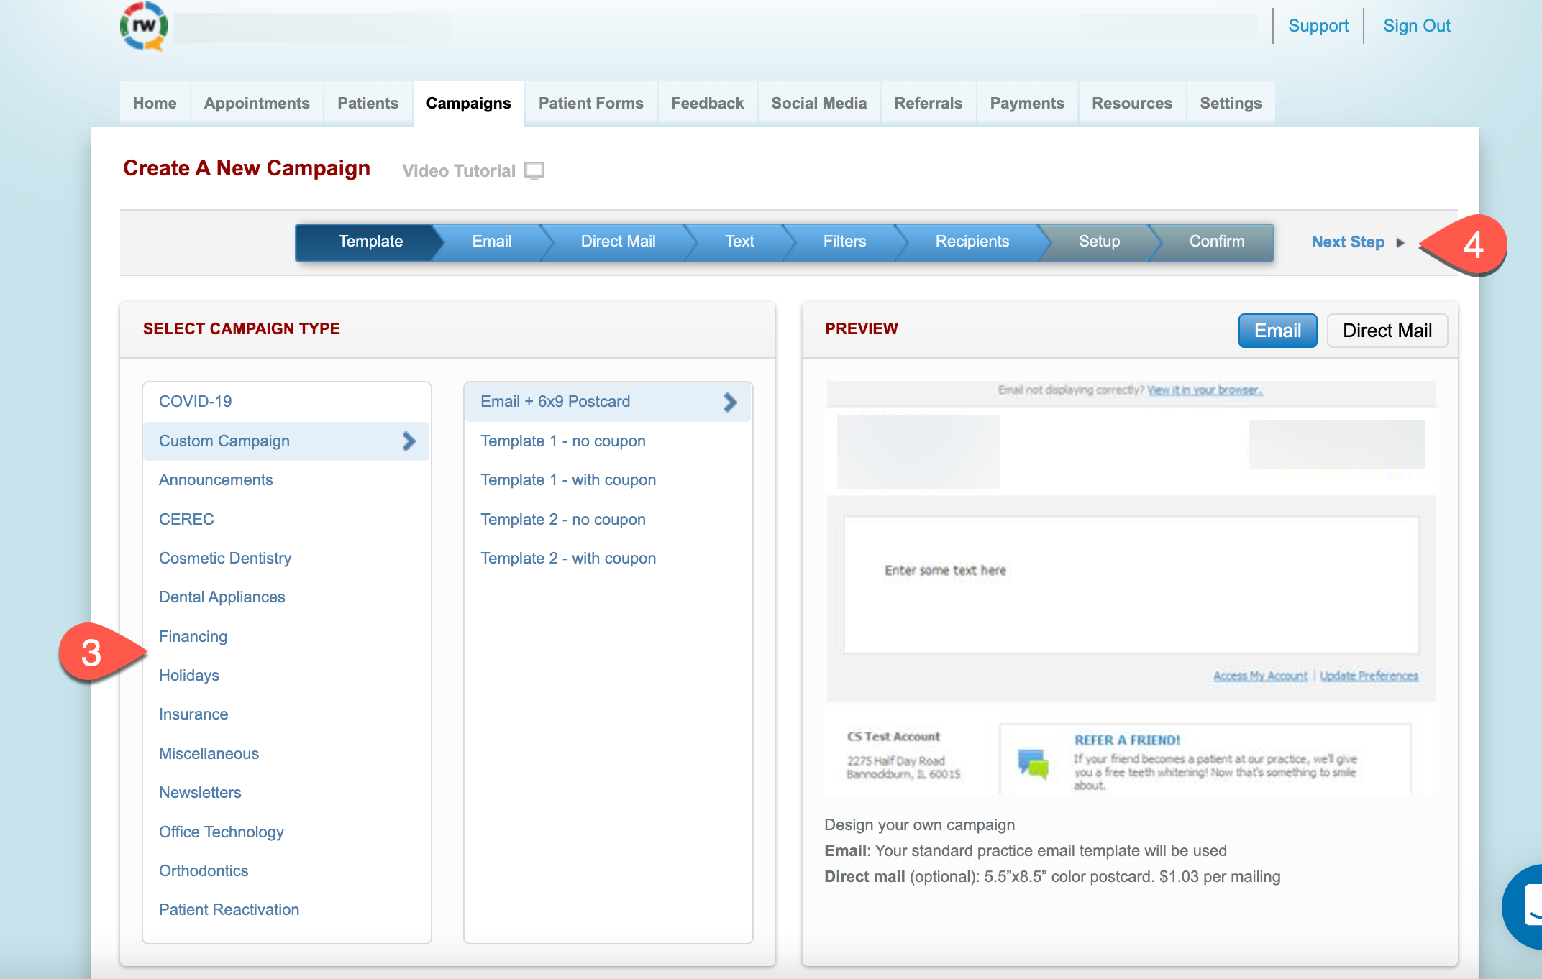Click the Sign Out link
The image size is (1542, 979).
1416,26
